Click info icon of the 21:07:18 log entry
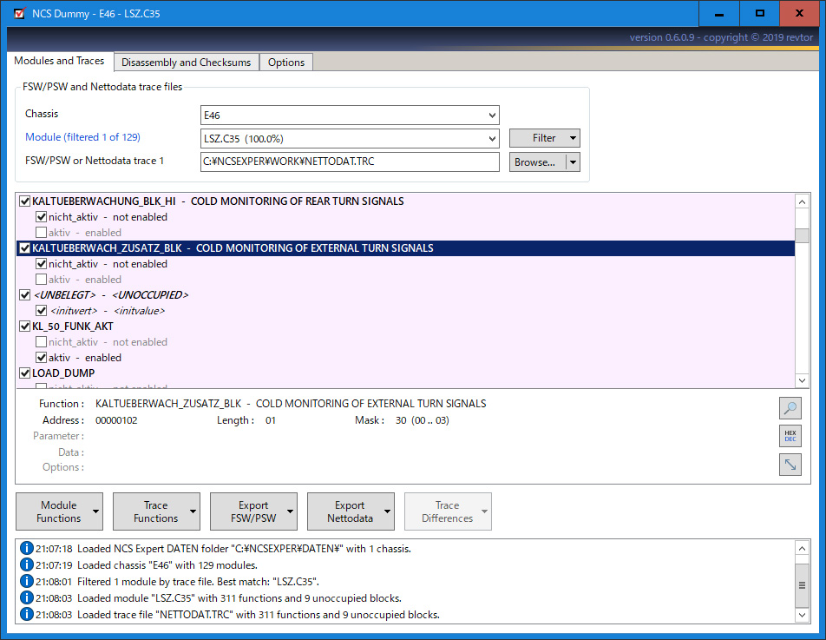 coord(26,548)
